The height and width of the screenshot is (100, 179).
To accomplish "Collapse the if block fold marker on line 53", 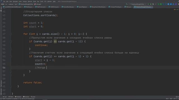I will pyautogui.click(x=11, y=56).
